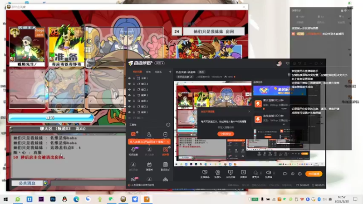Image resolution: width=363 pixels, height=204 pixels.
Task: Toggle the mode pill beside the 直播伴侣 logo
Action: tap(160, 63)
